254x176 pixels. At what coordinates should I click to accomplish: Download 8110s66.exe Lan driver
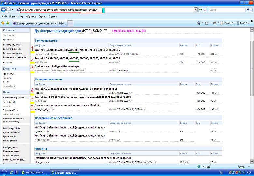[40, 101]
